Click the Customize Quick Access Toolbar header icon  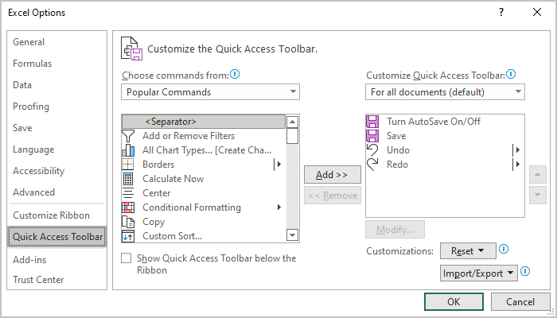[x=132, y=48]
